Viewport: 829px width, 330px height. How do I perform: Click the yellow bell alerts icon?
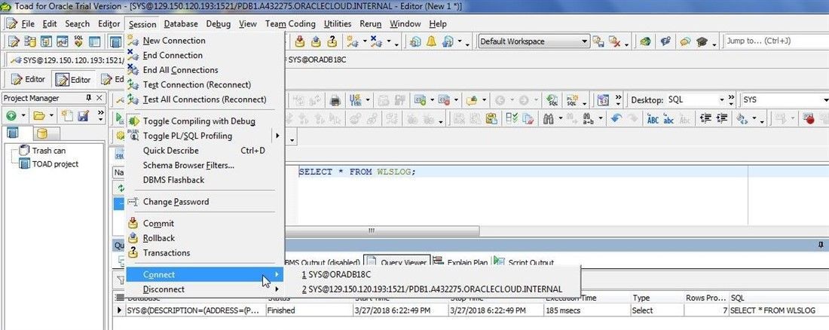[x=431, y=41]
